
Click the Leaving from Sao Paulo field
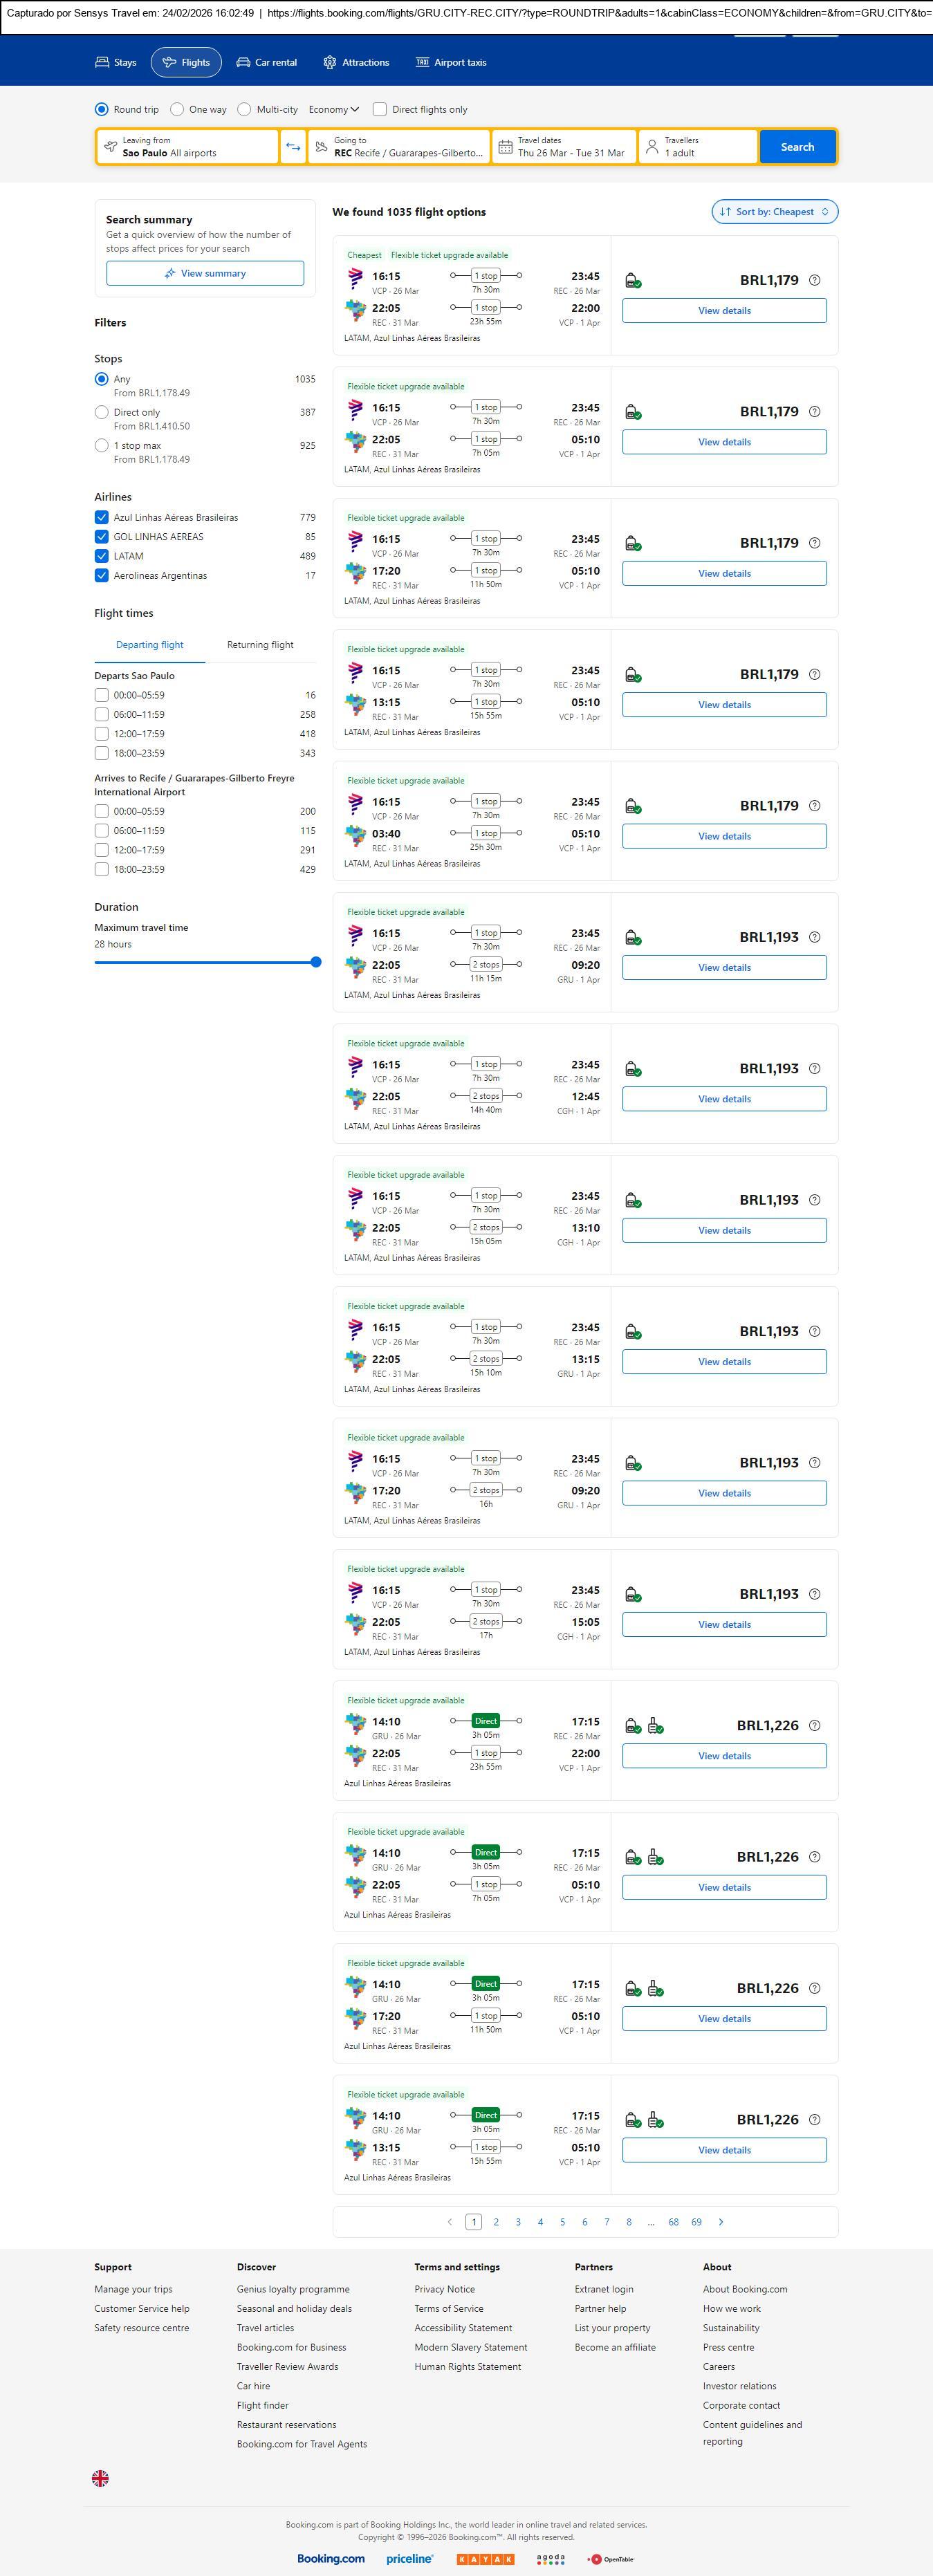(187, 147)
